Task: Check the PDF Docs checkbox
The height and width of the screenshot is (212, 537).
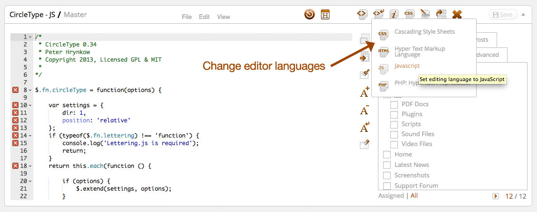Action: tap(394, 104)
